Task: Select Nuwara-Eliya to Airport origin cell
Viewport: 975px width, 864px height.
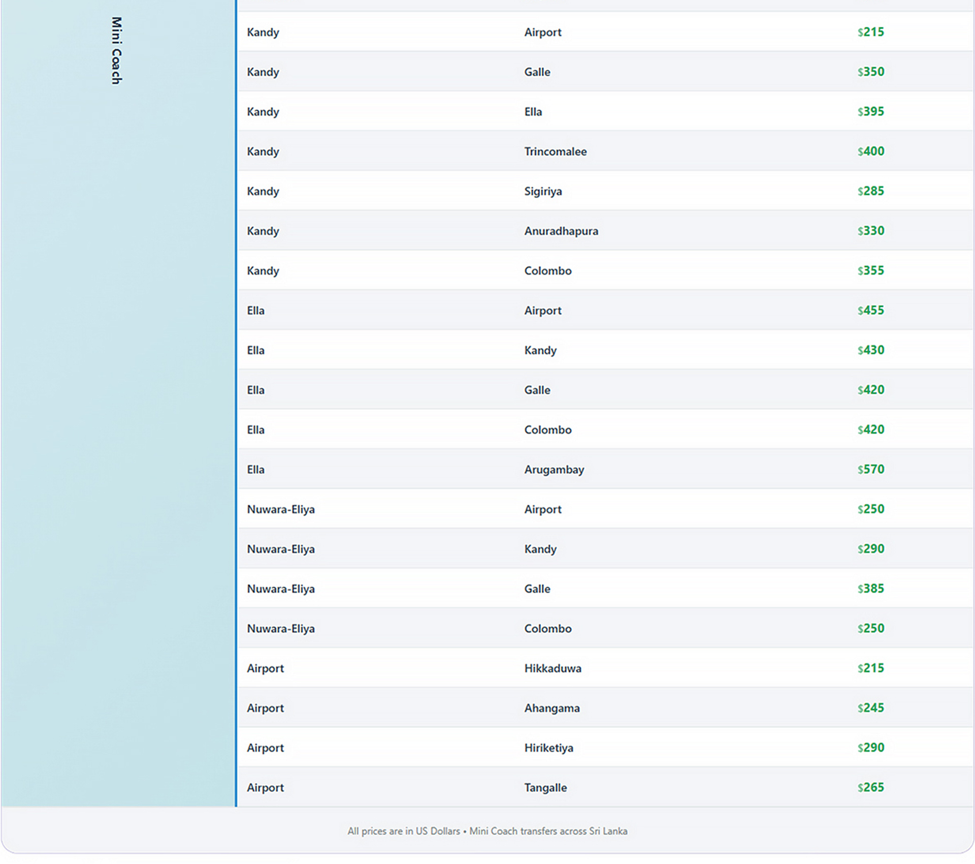Action: (280, 509)
